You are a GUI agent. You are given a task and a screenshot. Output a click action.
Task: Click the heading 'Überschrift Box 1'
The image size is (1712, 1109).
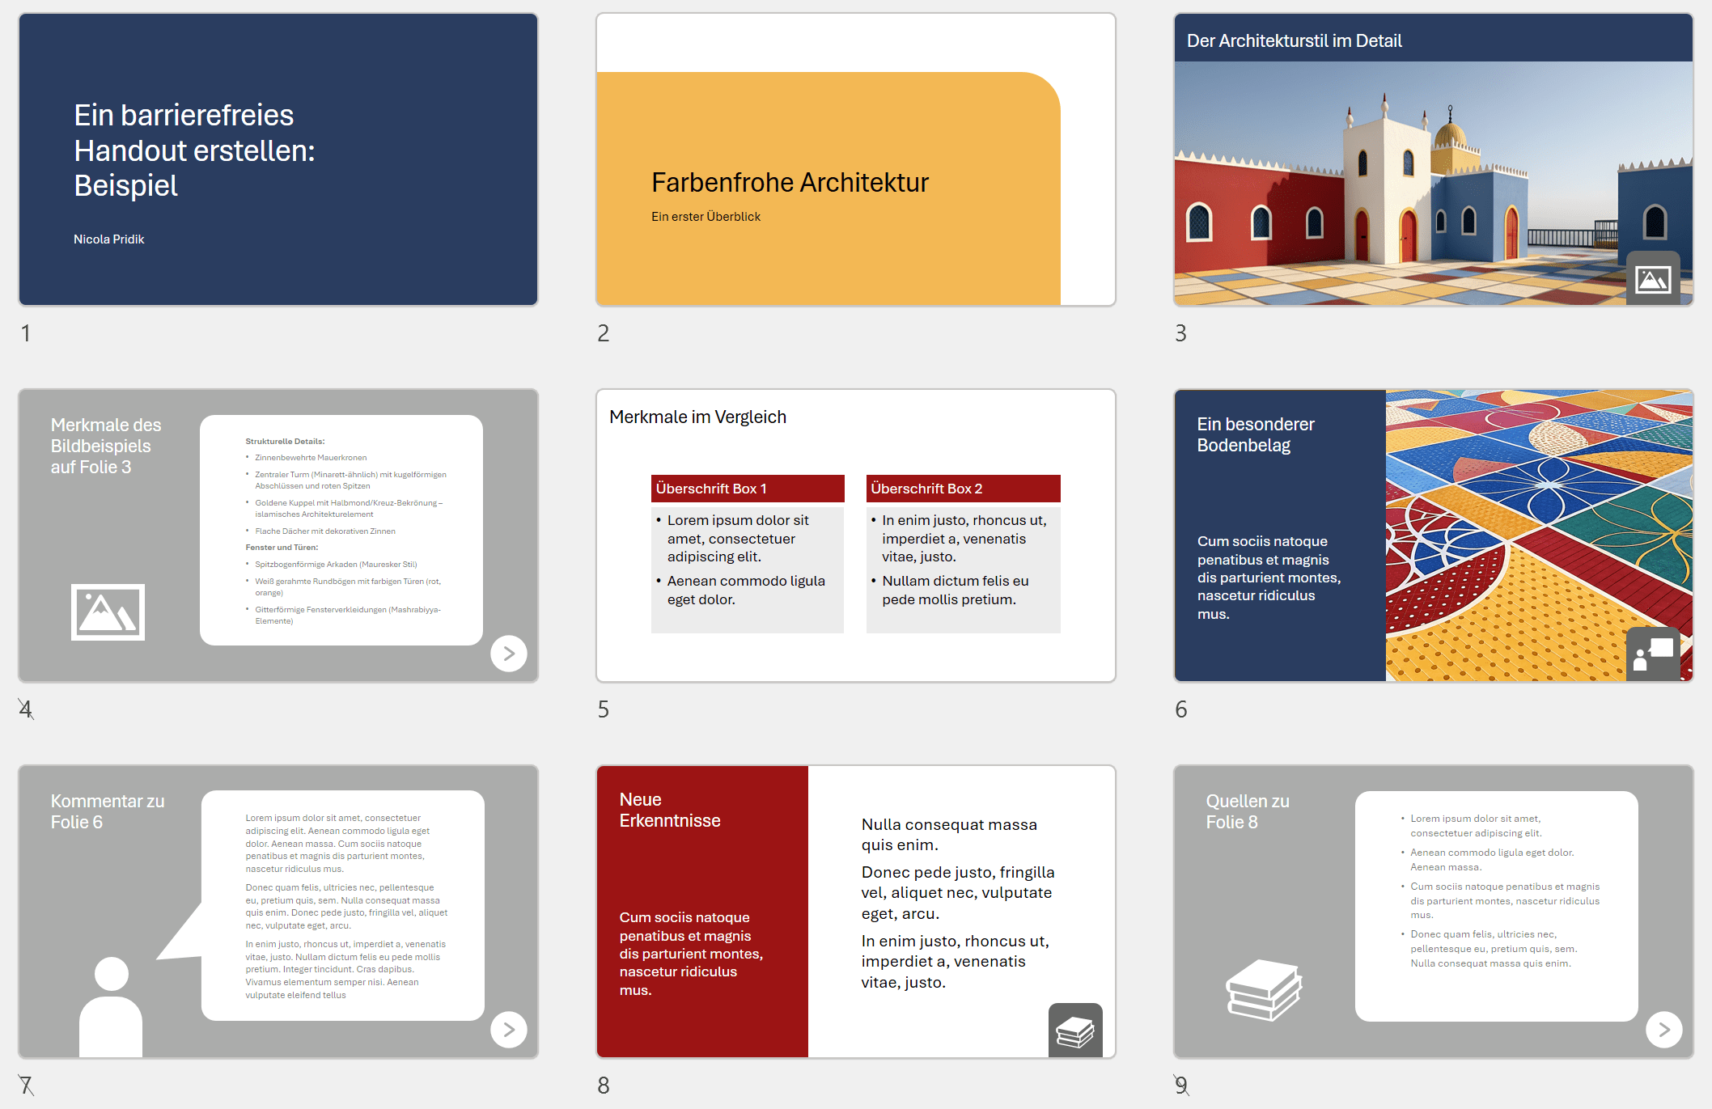click(x=748, y=489)
